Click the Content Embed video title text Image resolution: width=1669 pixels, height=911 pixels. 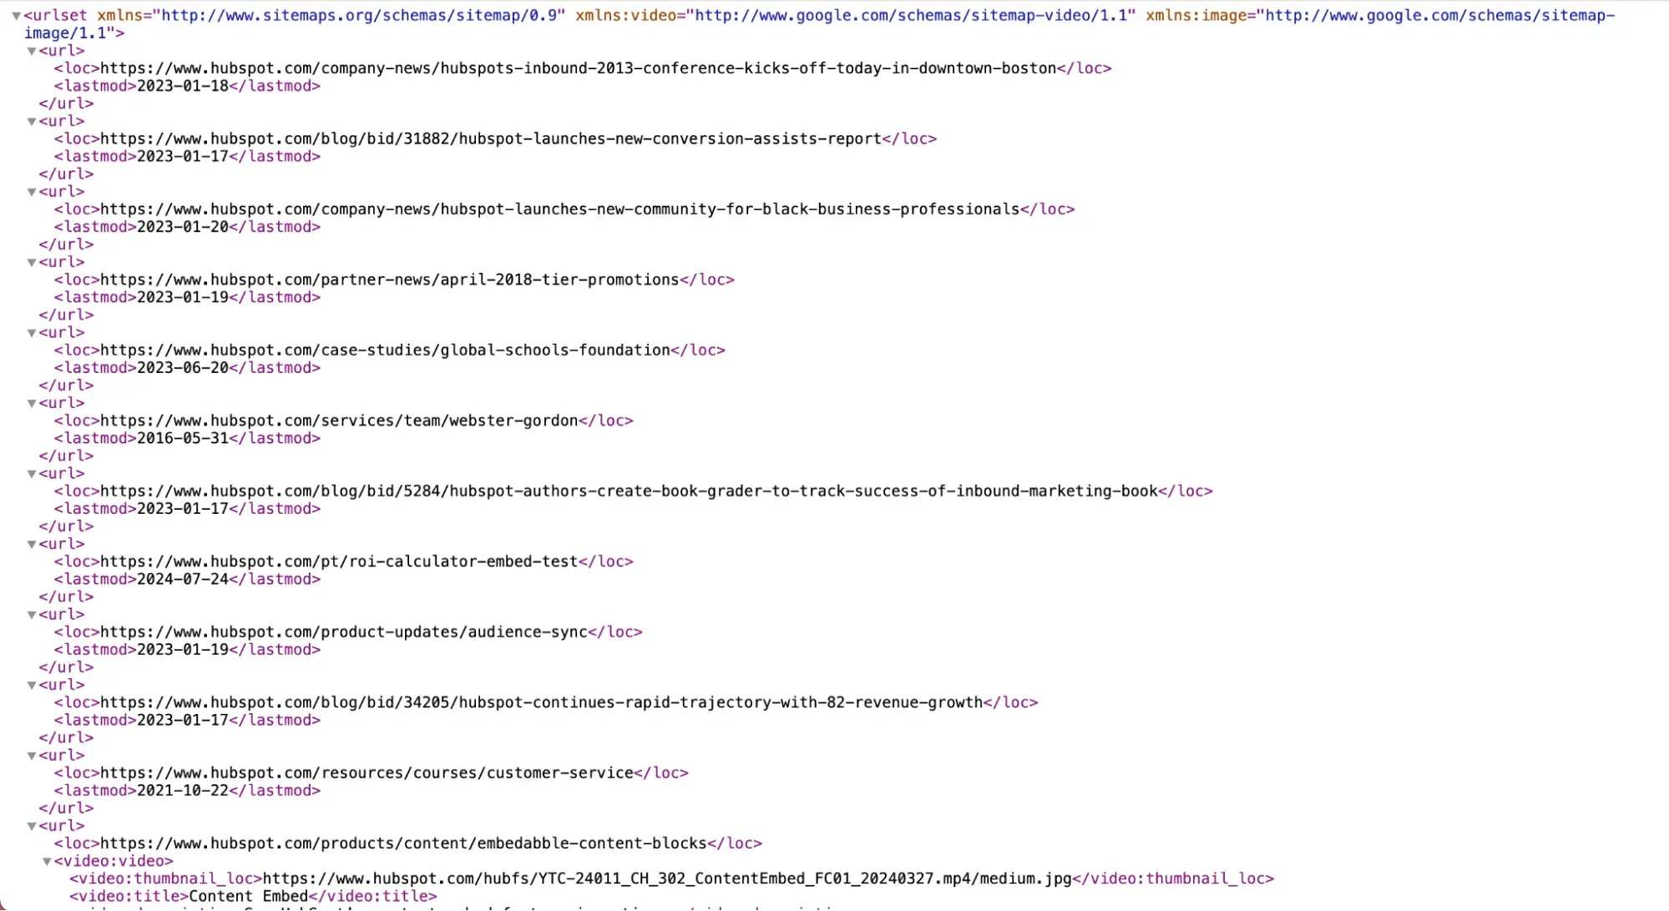pos(248,896)
